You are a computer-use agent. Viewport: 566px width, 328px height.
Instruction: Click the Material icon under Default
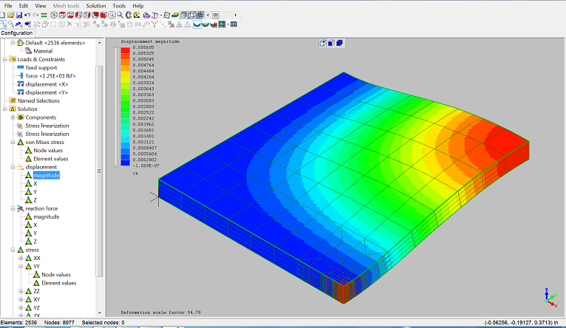pyautogui.click(x=29, y=51)
